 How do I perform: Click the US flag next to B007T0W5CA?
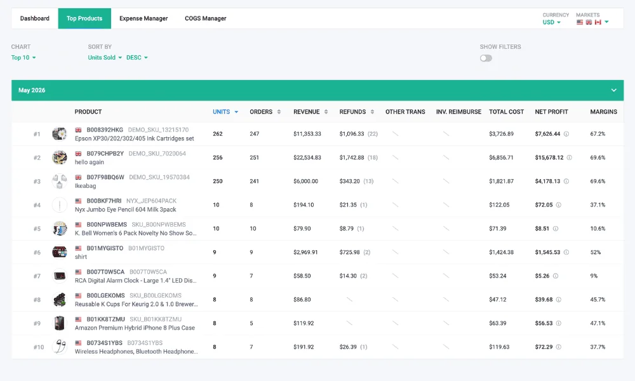[78, 272]
